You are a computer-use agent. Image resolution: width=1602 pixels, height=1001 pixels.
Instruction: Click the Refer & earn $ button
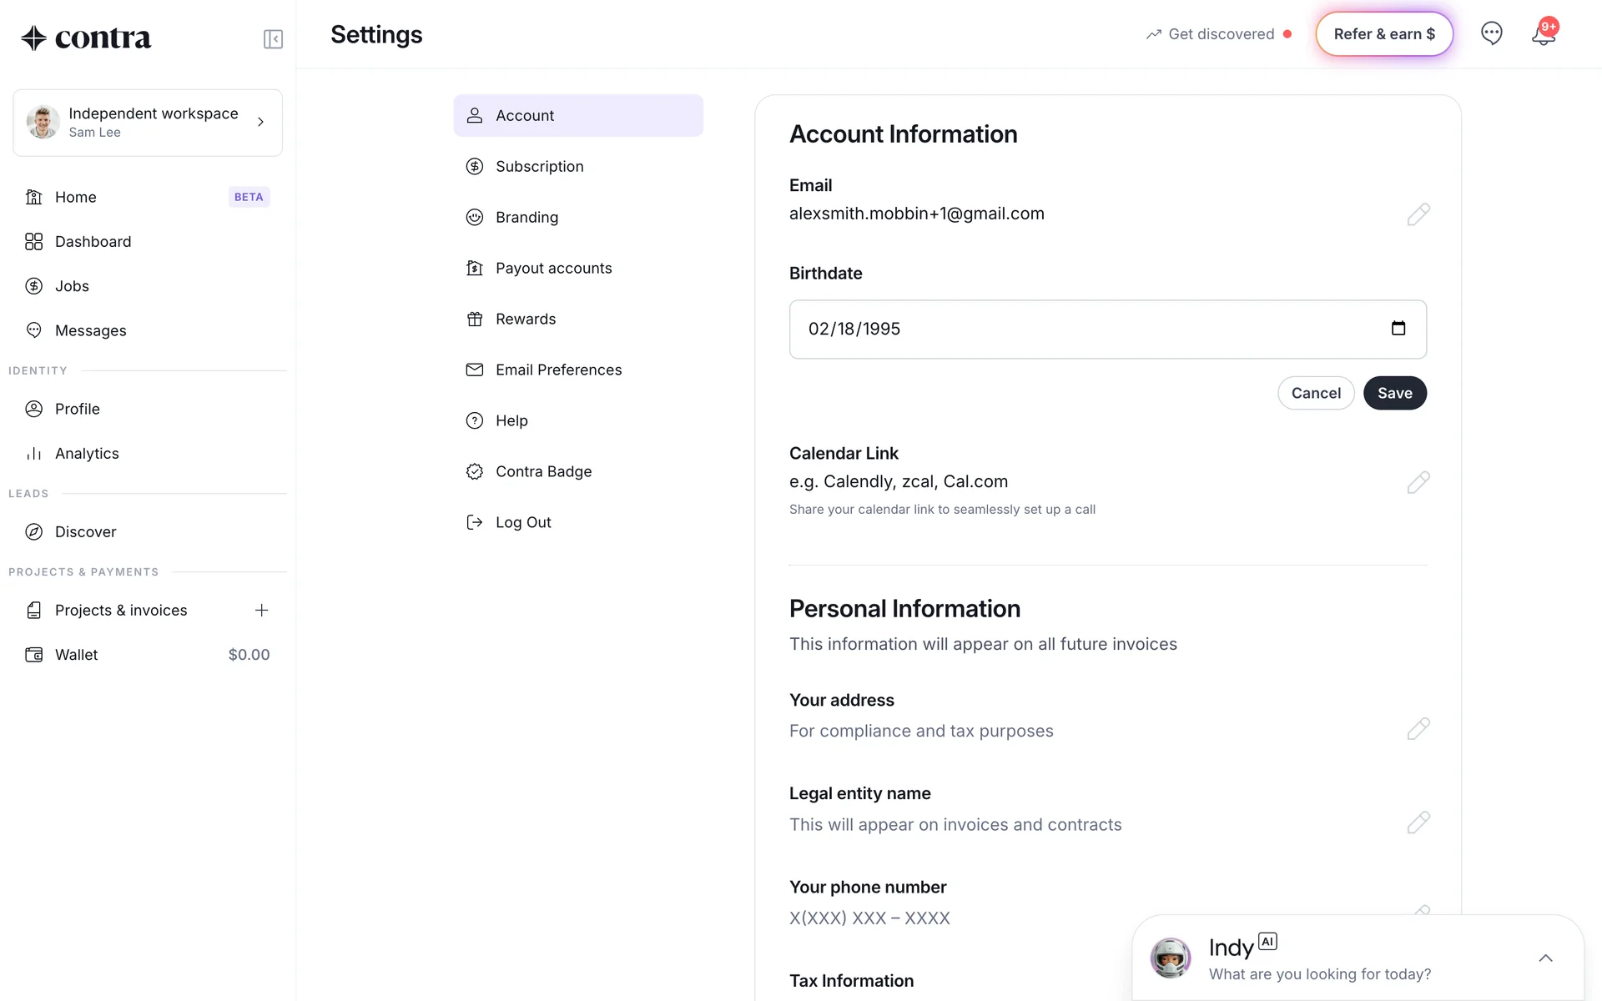[x=1383, y=34]
